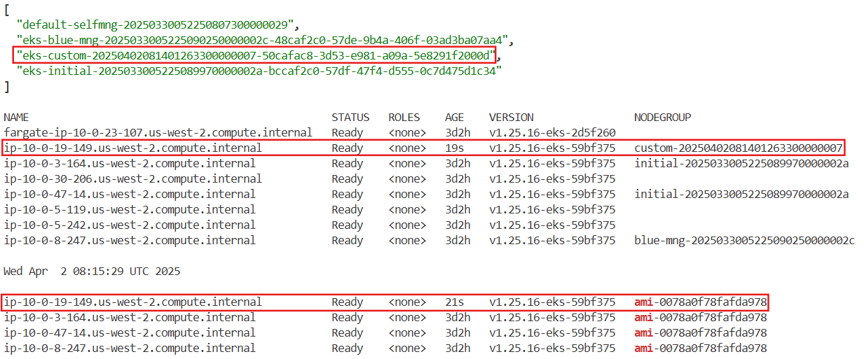This screenshot has height=359, width=864.
Task: Click ip-10-0-19-149 node name beside its AMI ID
Action: (132, 302)
